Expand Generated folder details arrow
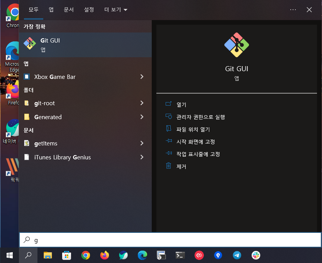 click(142, 117)
